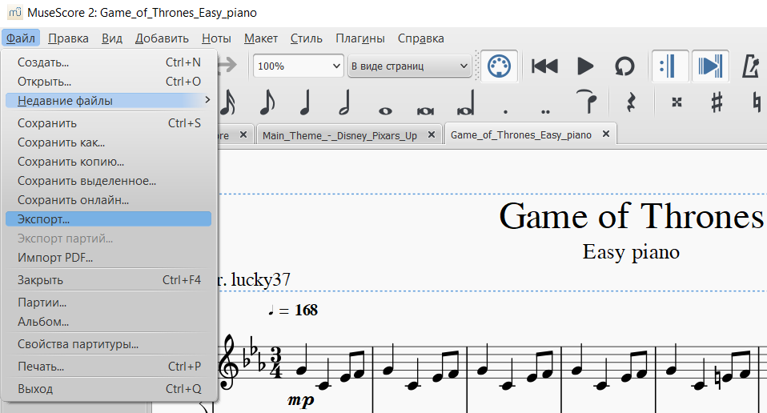Image resolution: width=767 pixels, height=413 pixels.
Task: Open the Правка menu
Action: (69, 38)
